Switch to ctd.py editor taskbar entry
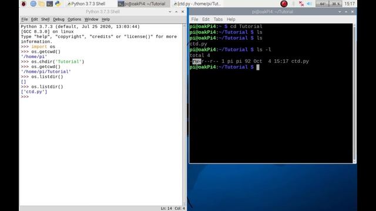Image resolution: width=376 pixels, height=211 pixels. click(x=197, y=4)
